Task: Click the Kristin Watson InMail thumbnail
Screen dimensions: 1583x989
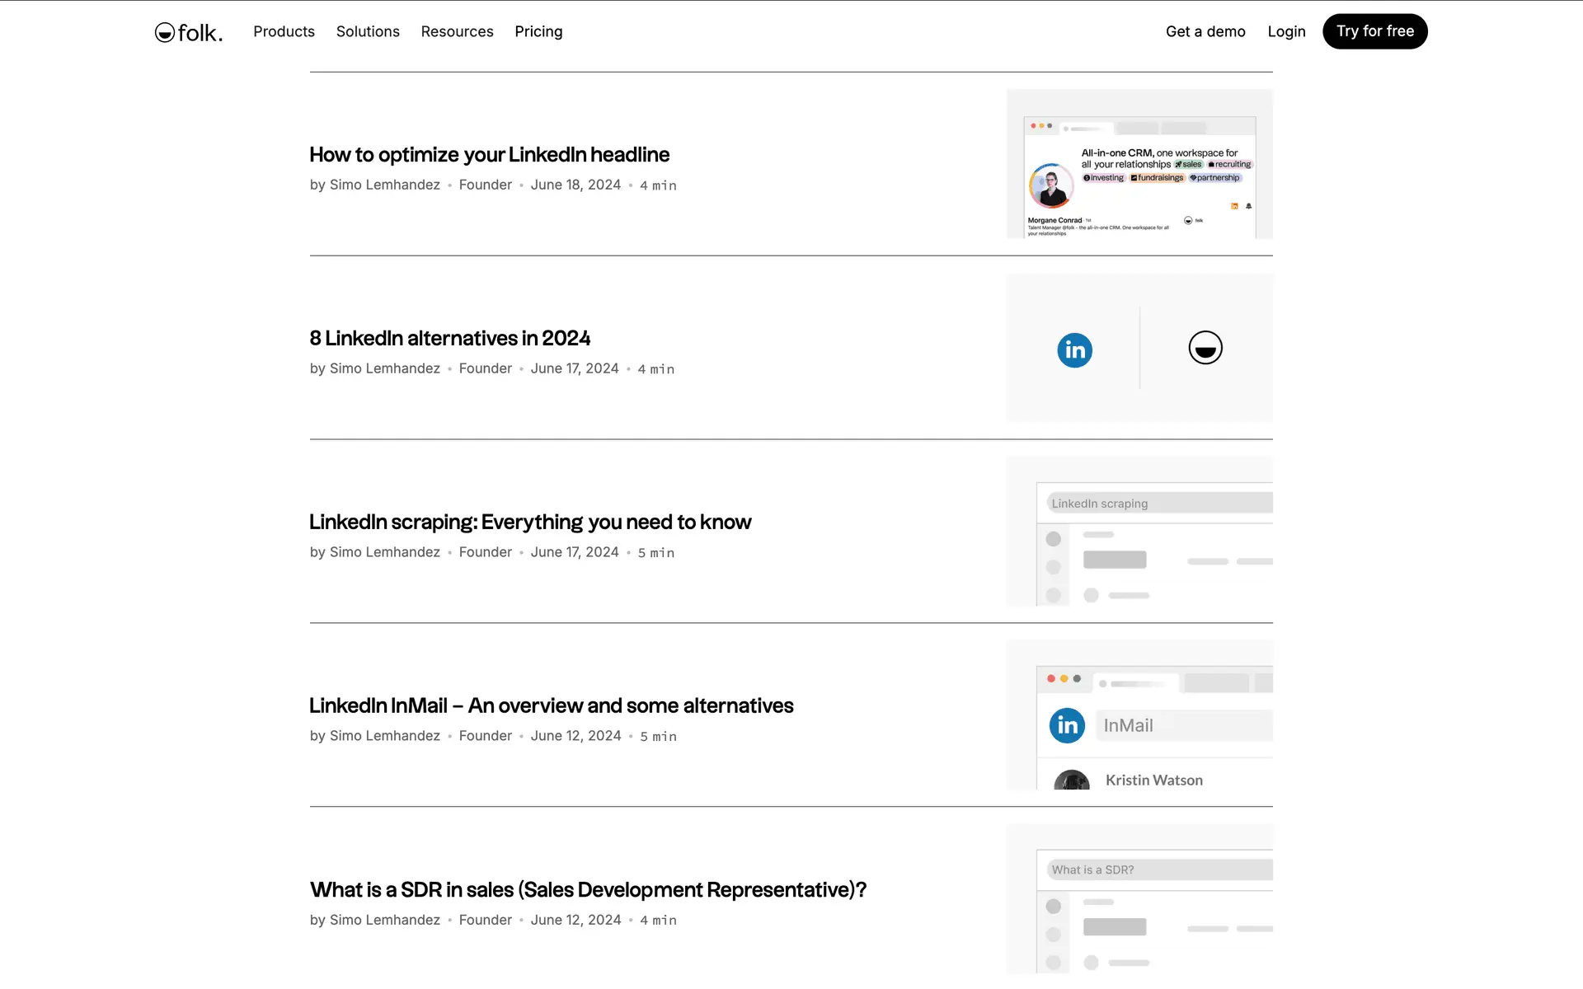Action: click(x=1153, y=780)
